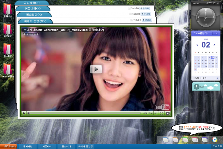Switch the video player to fullscreen
This screenshot has height=149, width=223.
click(x=162, y=114)
